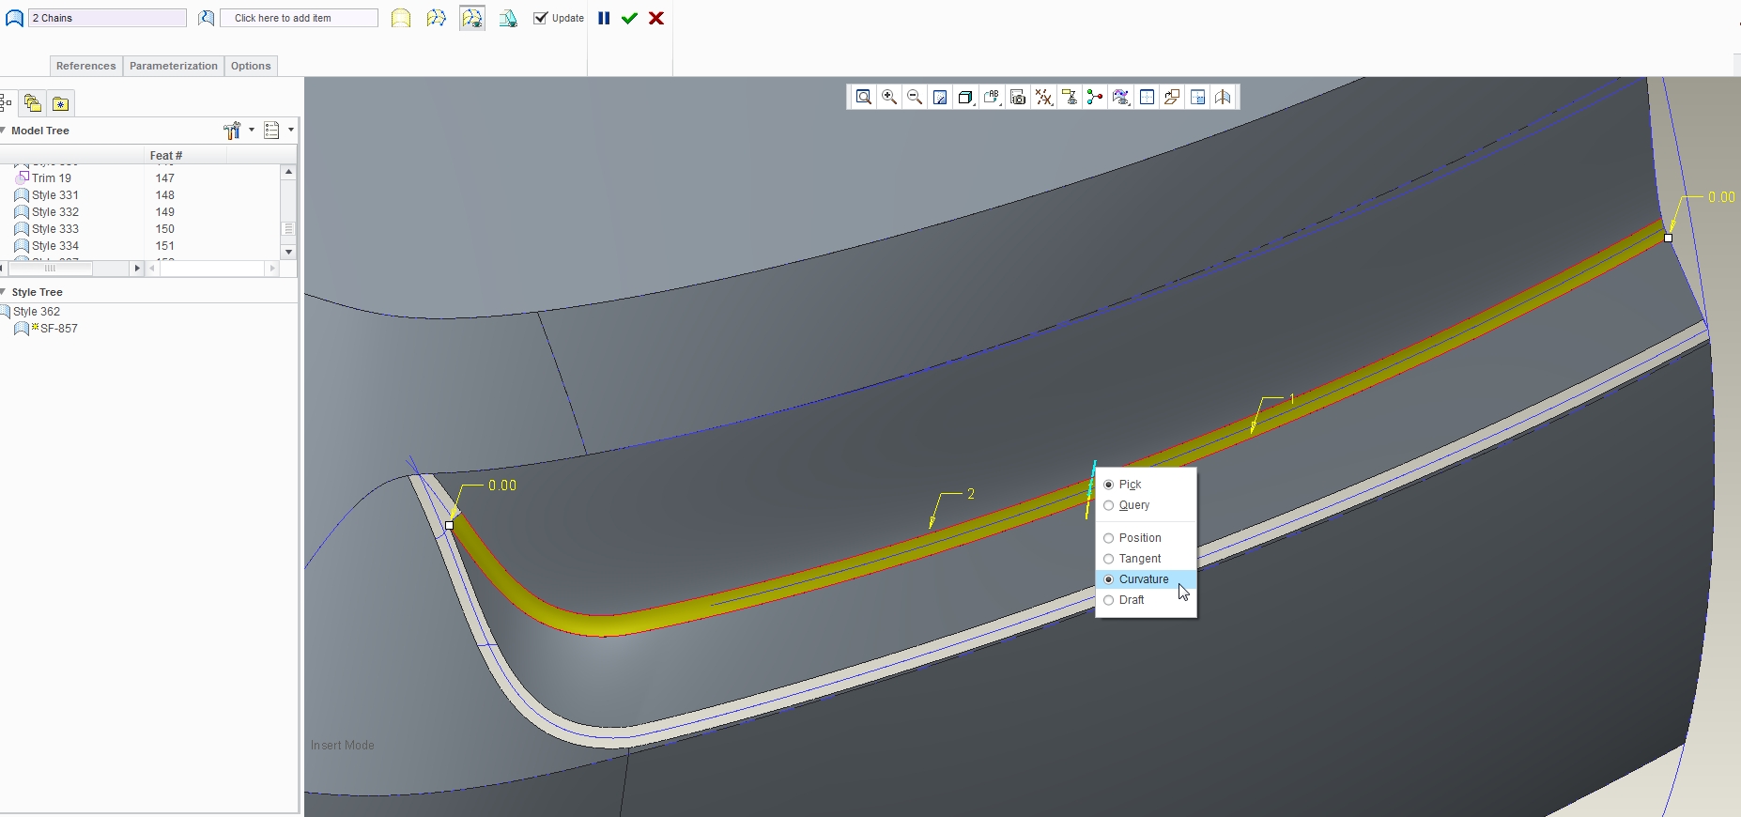Click the primary chain surface icon beside 2 Chains
The height and width of the screenshot is (817, 1741).
[14, 18]
